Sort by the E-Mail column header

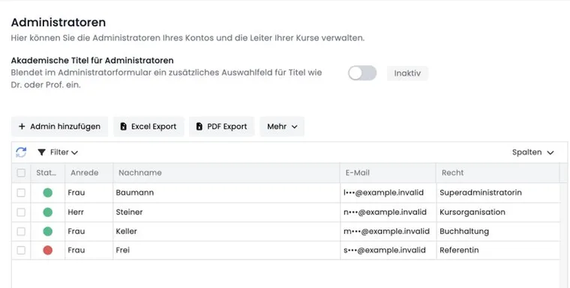tap(388, 173)
